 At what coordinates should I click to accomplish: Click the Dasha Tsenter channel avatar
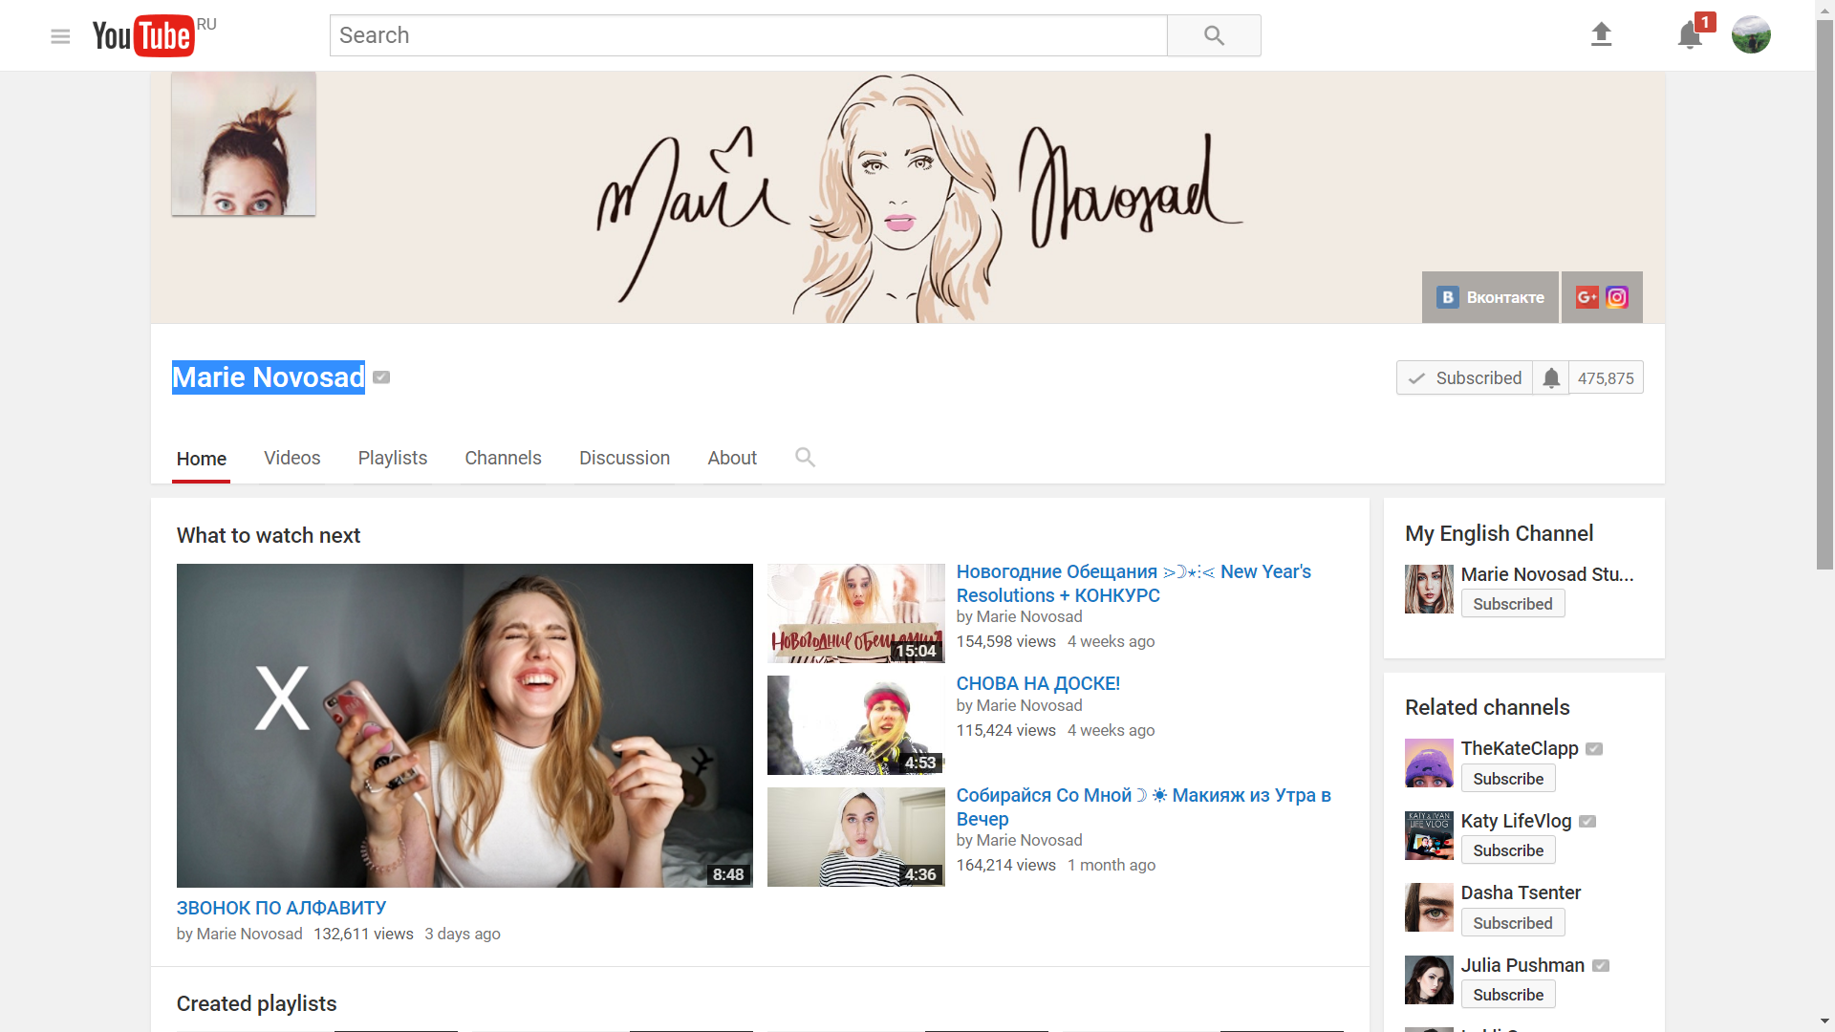pos(1429,907)
